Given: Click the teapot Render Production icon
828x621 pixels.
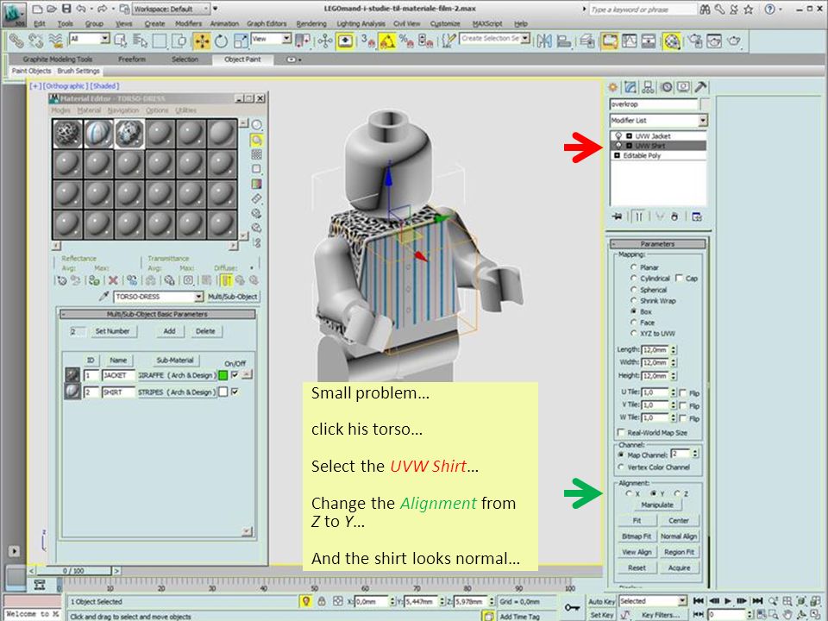Looking at the screenshot, I should click(x=733, y=41).
